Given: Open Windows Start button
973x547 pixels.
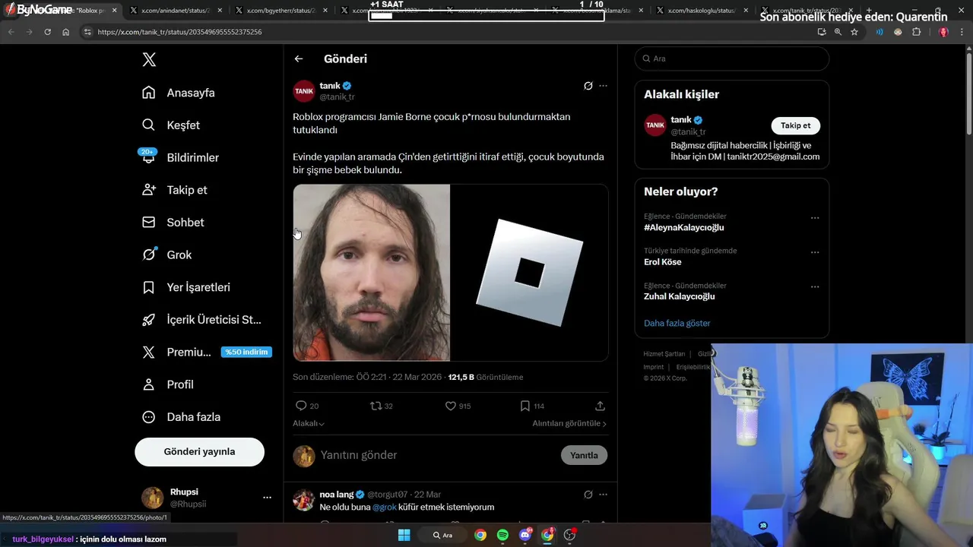Looking at the screenshot, I should coord(404,535).
